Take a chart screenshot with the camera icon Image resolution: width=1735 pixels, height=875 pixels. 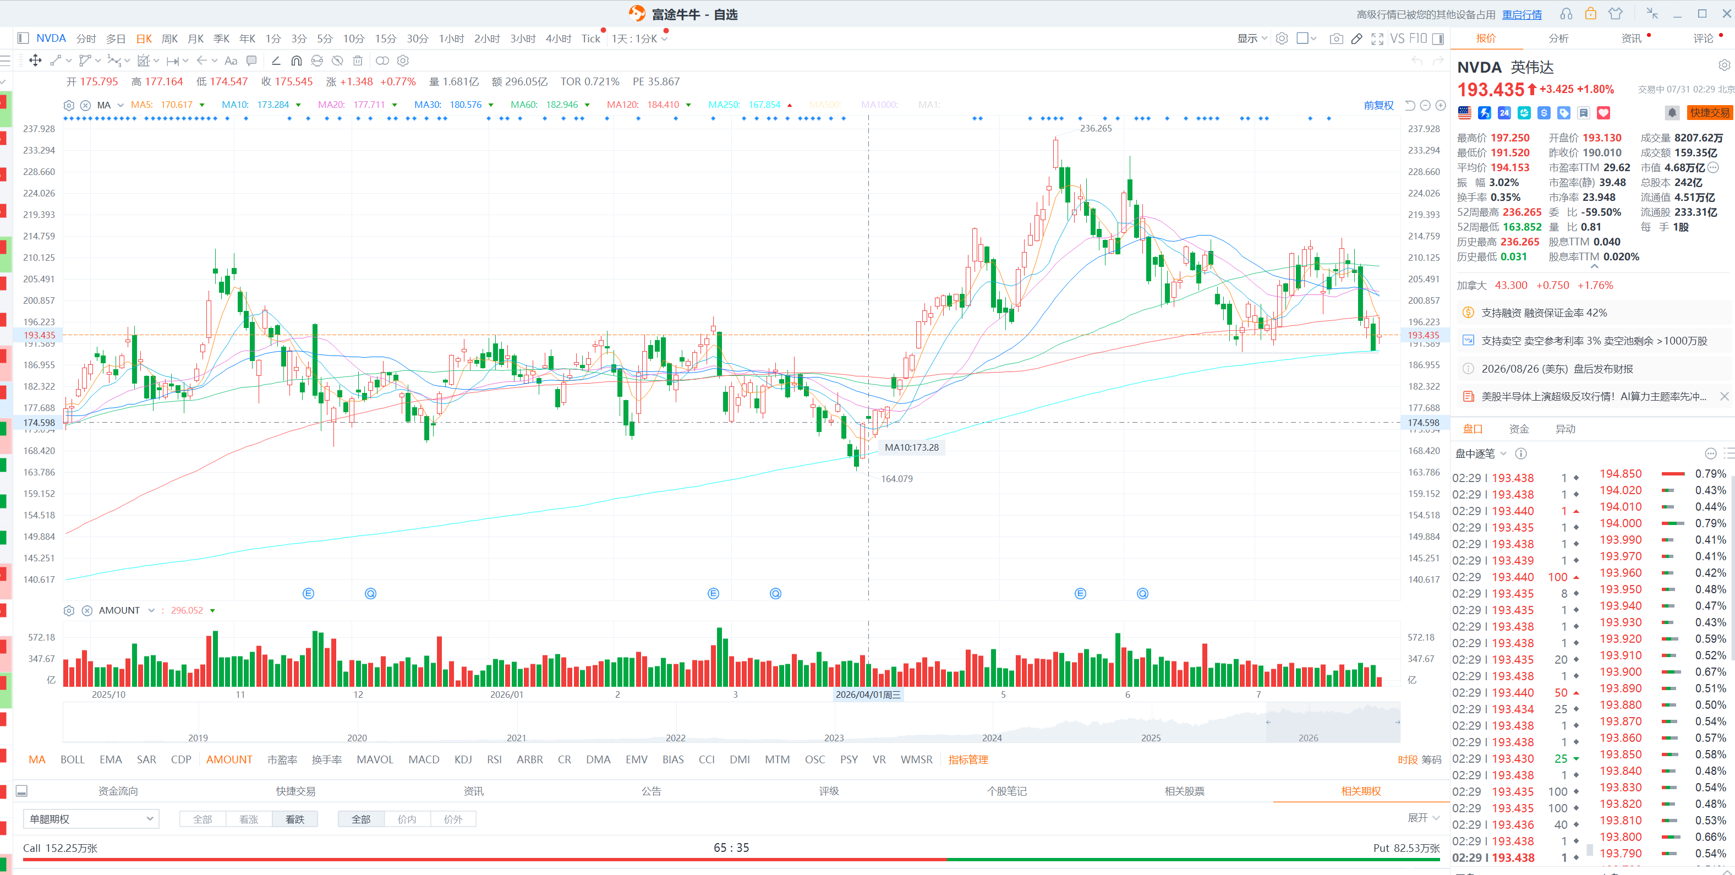point(1336,39)
